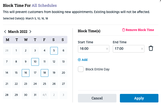Select March 29 on the calendar

[16, 95]
